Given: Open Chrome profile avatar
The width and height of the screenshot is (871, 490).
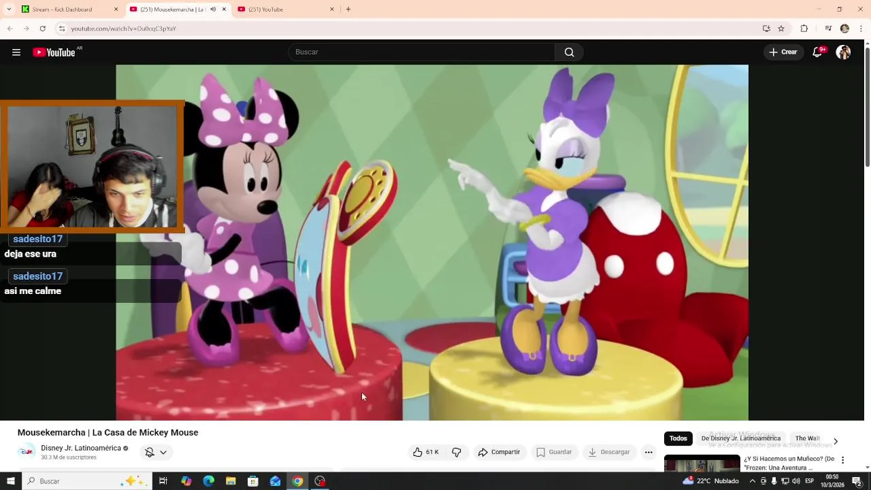Looking at the screenshot, I should pos(844,29).
